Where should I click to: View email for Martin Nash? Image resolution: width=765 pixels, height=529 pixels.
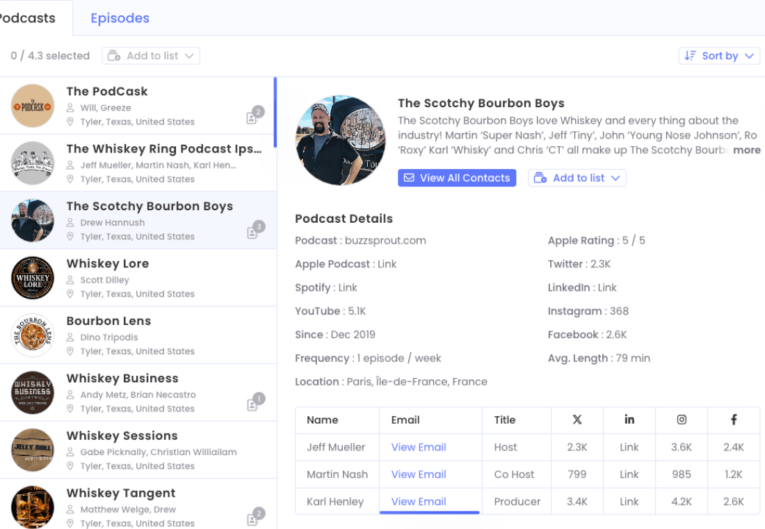[x=419, y=475]
